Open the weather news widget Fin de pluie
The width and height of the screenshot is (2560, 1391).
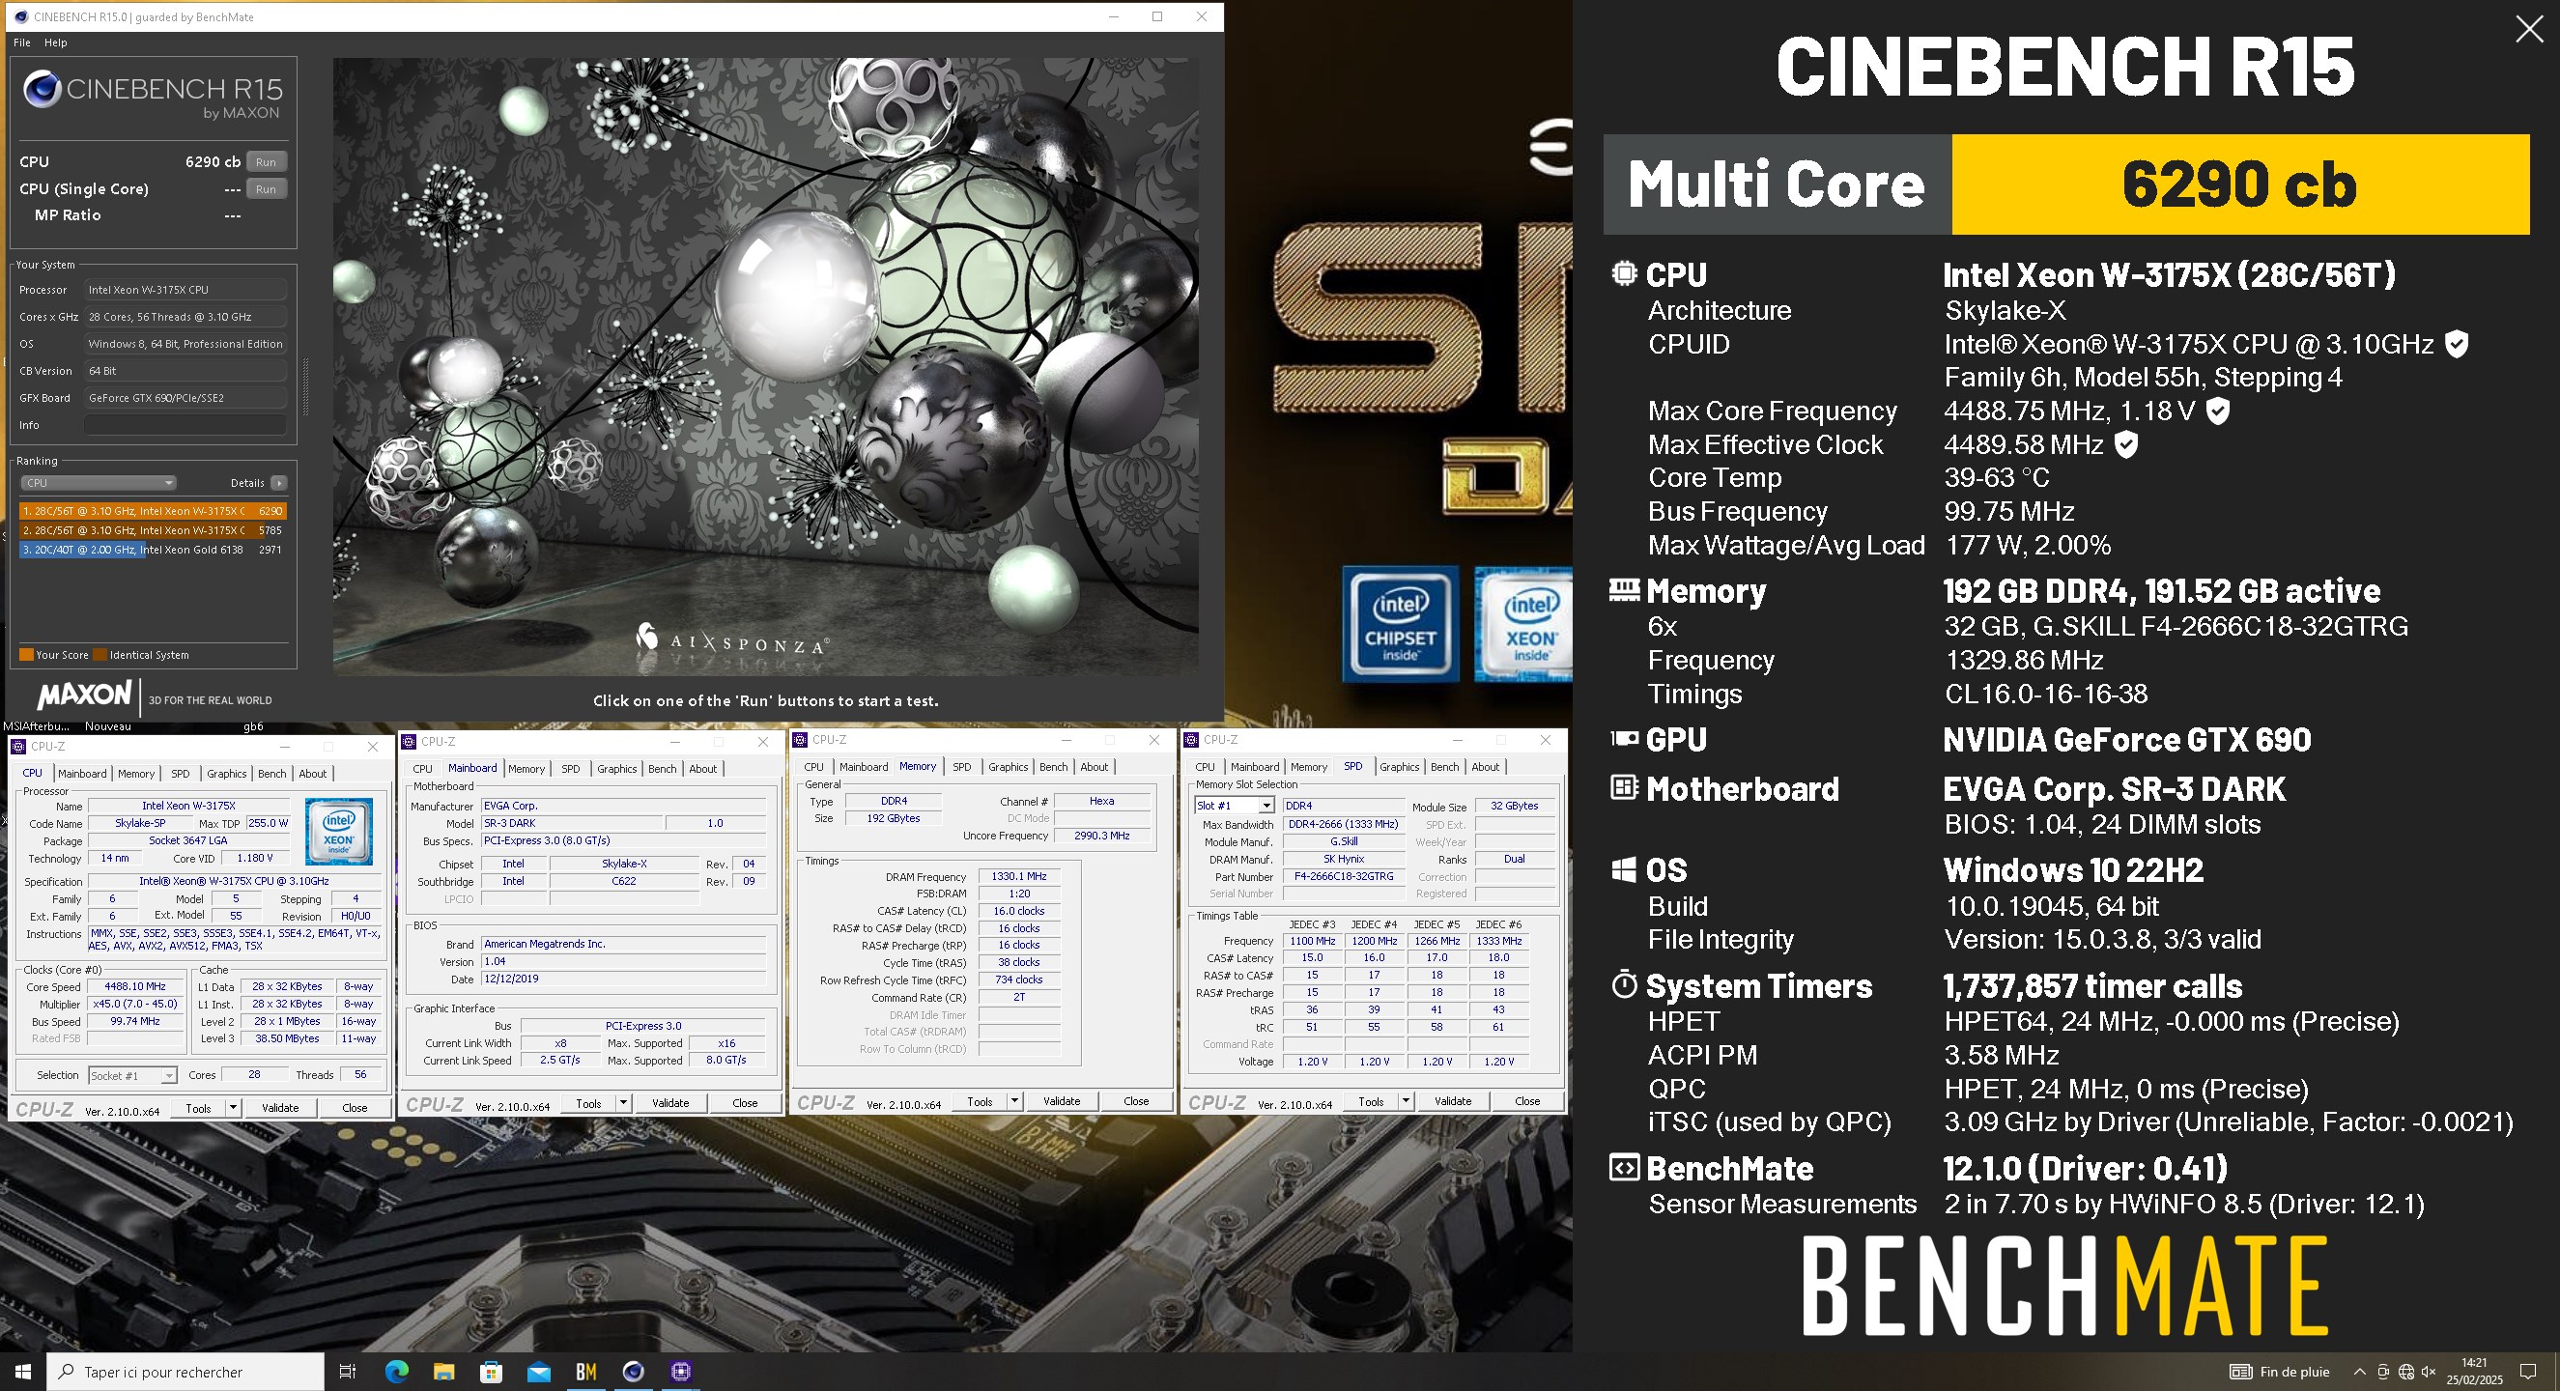(x=2280, y=1372)
